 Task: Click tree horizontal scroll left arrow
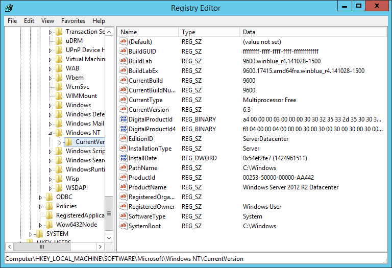tap(10, 247)
